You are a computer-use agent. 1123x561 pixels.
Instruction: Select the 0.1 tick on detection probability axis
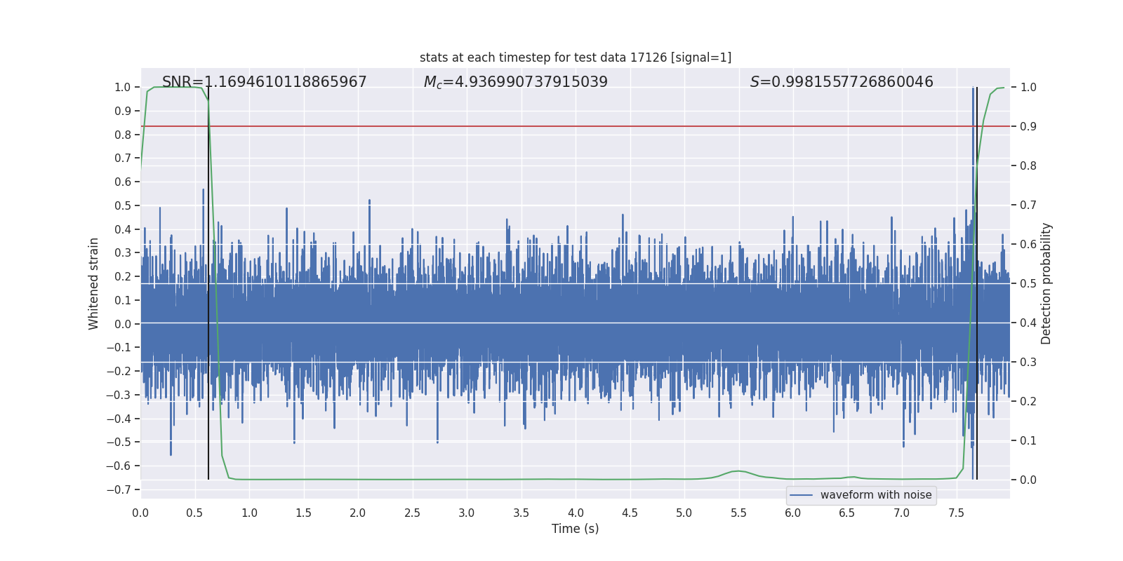coord(1028,440)
